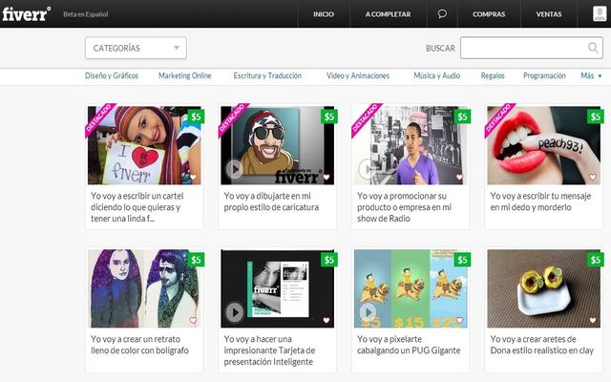
Task: Click the fiverr logo
Action: (29, 14)
